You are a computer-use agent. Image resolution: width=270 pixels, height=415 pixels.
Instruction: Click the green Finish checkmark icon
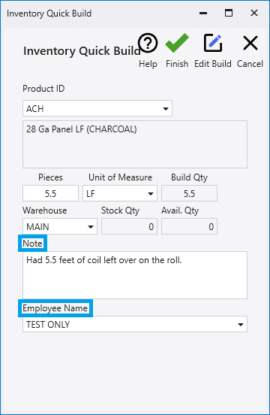(177, 43)
